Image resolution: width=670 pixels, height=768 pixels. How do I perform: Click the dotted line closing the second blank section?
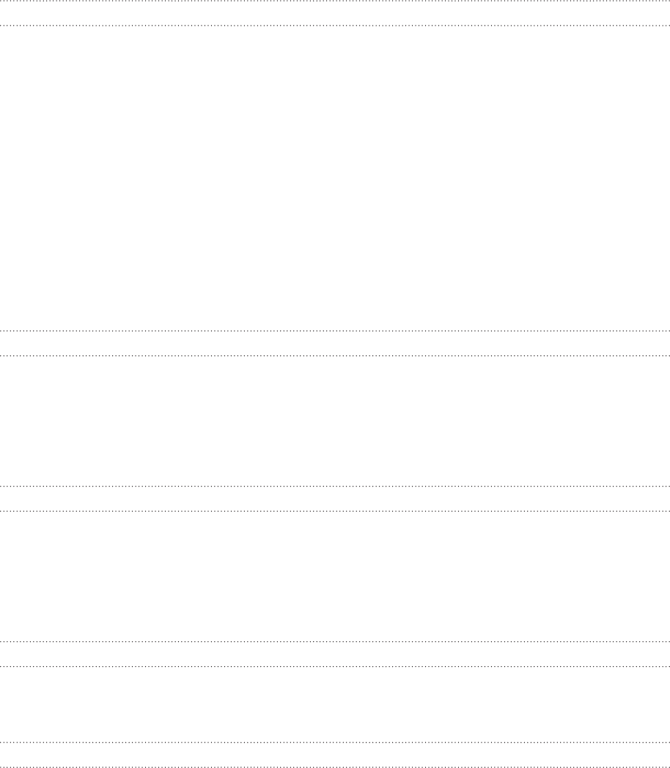pyautogui.click(x=335, y=487)
